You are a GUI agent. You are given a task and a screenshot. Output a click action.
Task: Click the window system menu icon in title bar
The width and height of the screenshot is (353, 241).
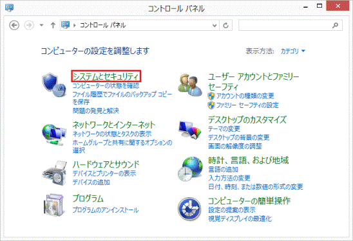pos(9,8)
